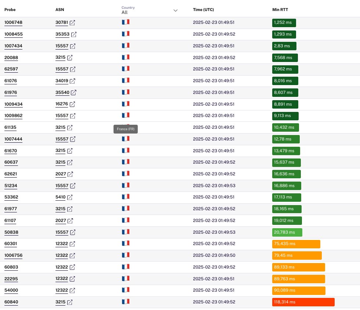
Task: Open probe 61076 link
Action: tap(11, 81)
